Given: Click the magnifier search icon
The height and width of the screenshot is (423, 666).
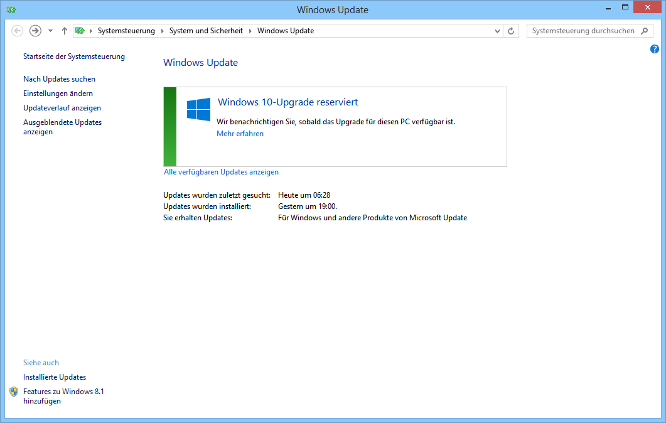Looking at the screenshot, I should coord(644,31).
